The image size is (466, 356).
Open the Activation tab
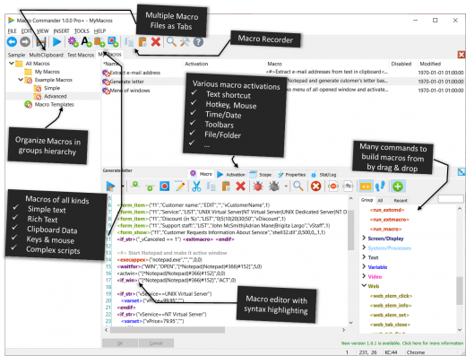click(x=231, y=175)
